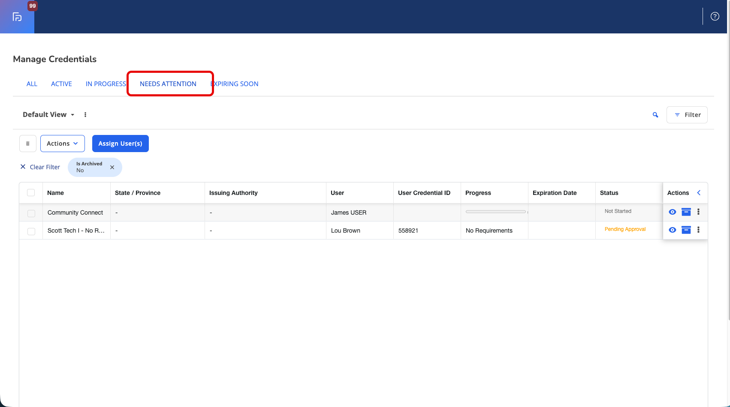Image resolution: width=730 pixels, height=407 pixels.
Task: Check the Community Connect row checkbox
Action: pos(31,213)
